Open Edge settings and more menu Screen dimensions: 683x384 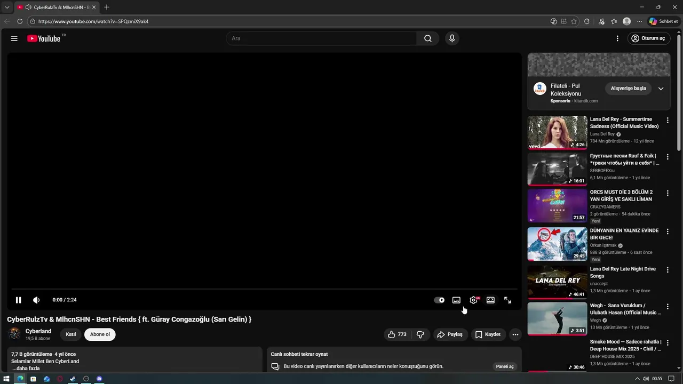pyautogui.click(x=639, y=21)
